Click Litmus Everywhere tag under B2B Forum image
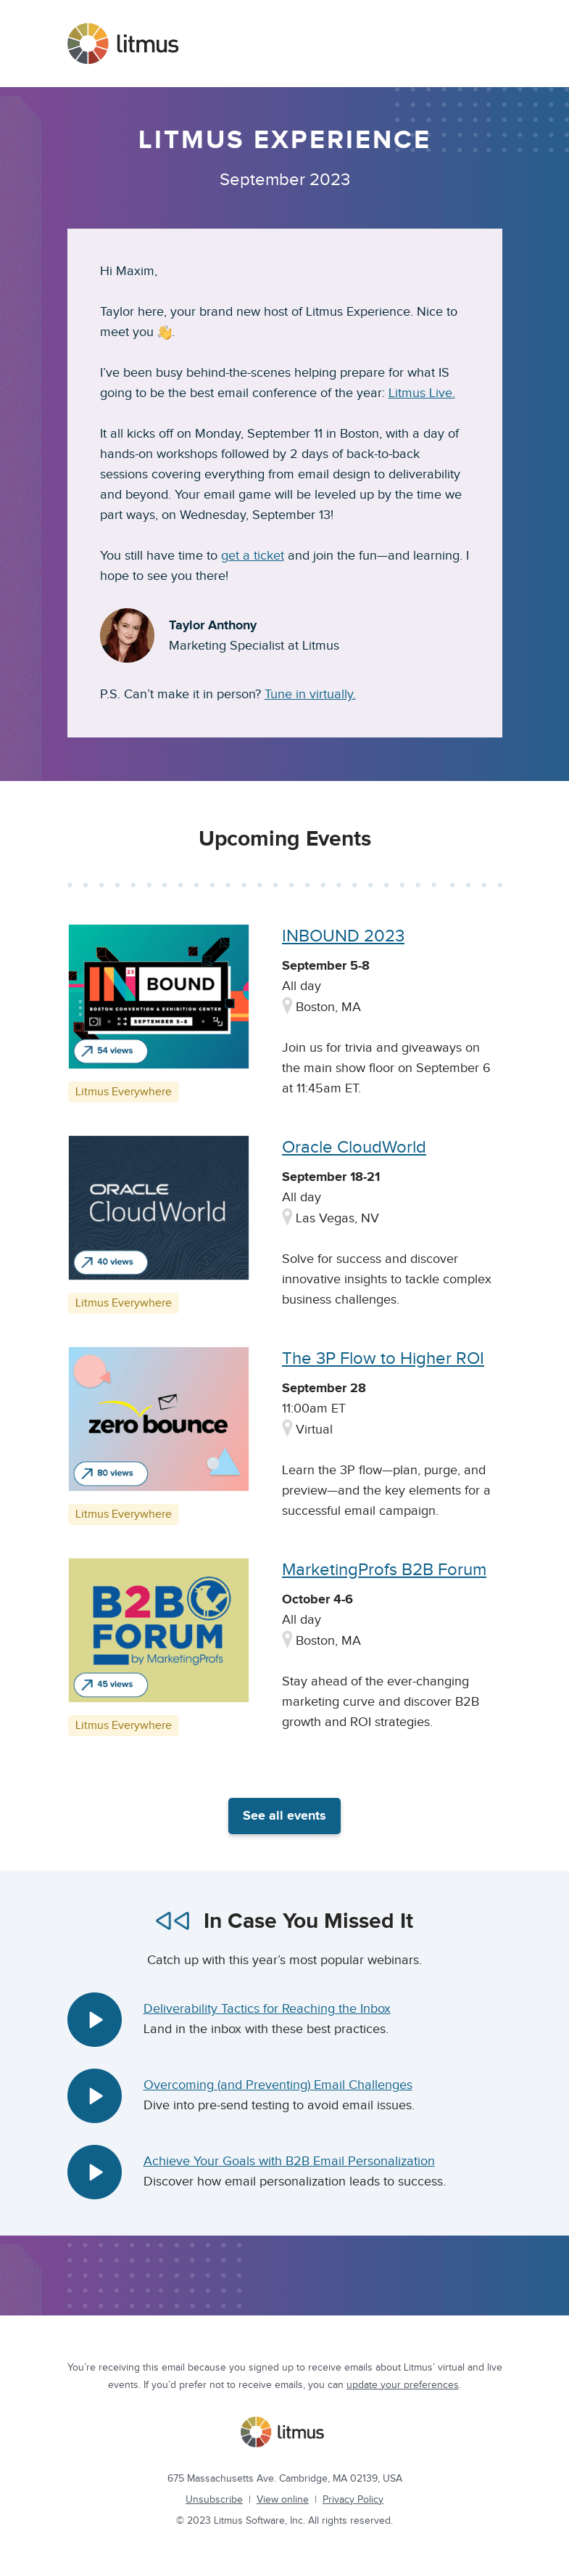569x2576 pixels. 124,1724
